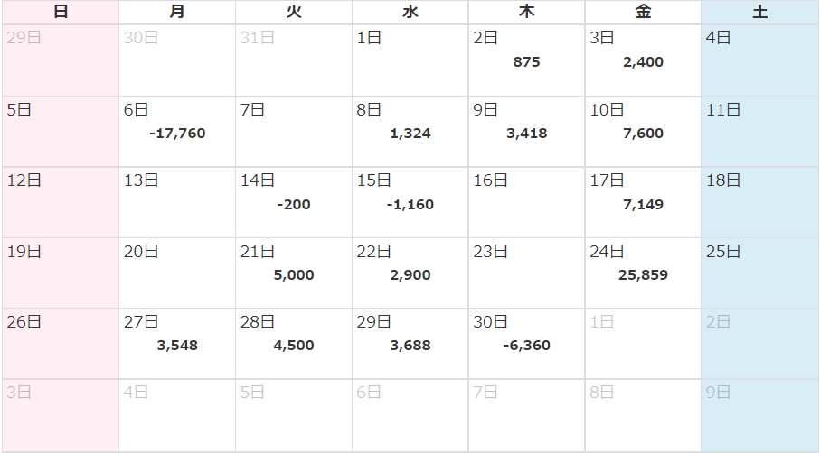This screenshot has height=453, width=820.
Task: Open the 875 entry on the 2nd
Action: [525, 62]
